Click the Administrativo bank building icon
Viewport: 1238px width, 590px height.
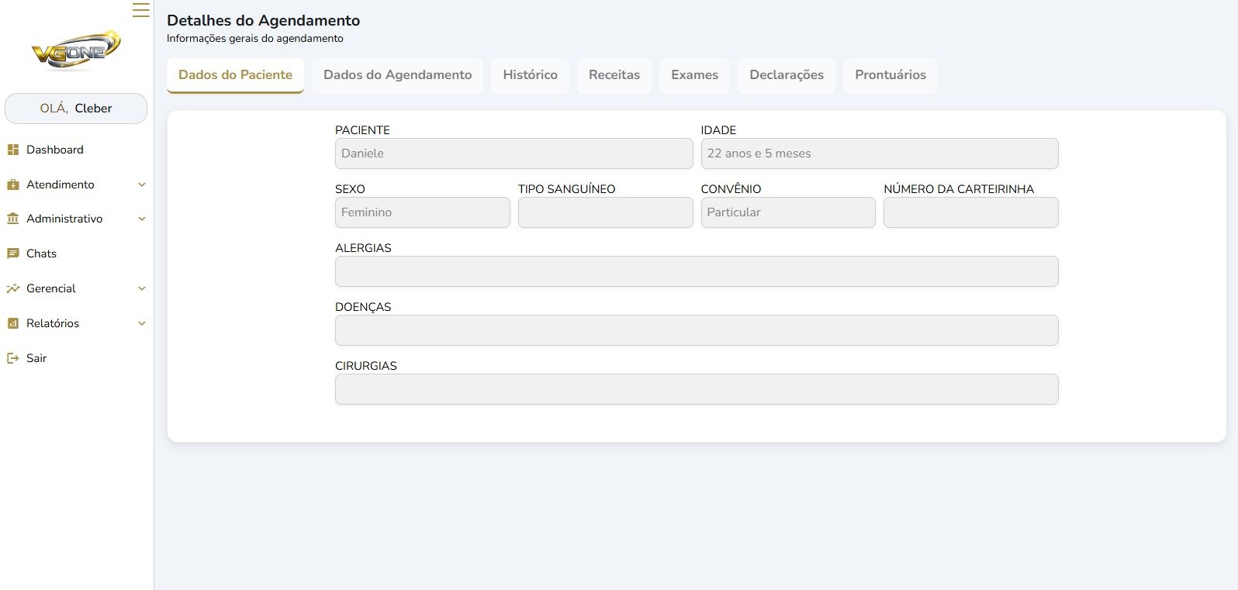[x=12, y=219]
